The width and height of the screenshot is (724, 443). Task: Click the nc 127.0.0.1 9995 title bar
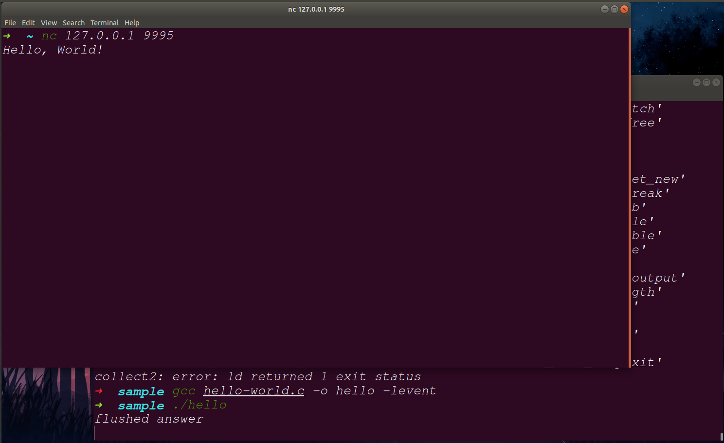(316, 9)
